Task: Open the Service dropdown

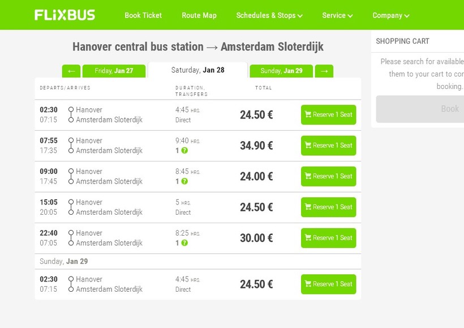Action: pos(337,15)
